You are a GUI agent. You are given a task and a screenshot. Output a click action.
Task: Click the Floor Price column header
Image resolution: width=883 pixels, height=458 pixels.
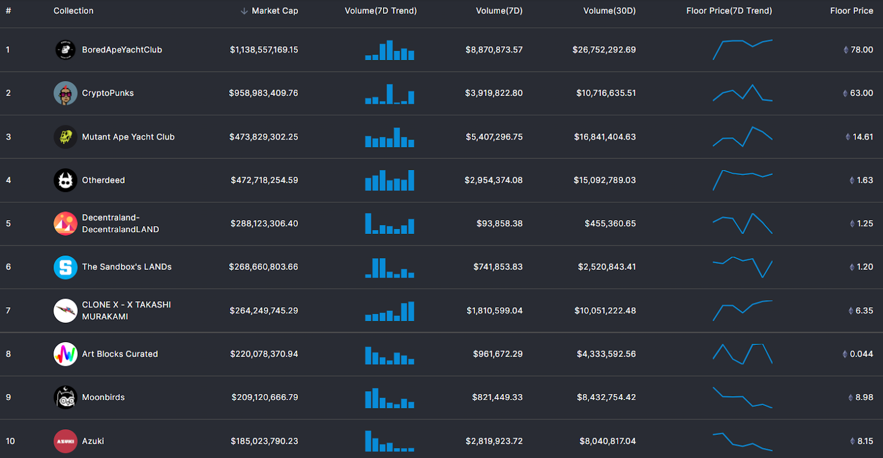852,11
